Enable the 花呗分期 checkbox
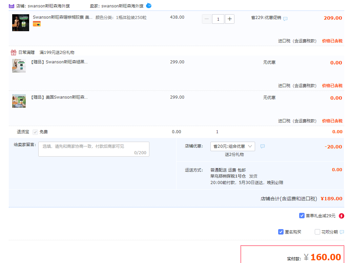This screenshot has height=263, width=351. (317, 232)
